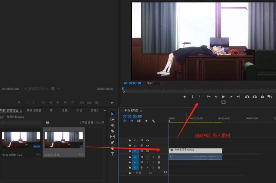276x183 pixels.
Task: Toggle V1 track targeting
Action: click(135, 151)
